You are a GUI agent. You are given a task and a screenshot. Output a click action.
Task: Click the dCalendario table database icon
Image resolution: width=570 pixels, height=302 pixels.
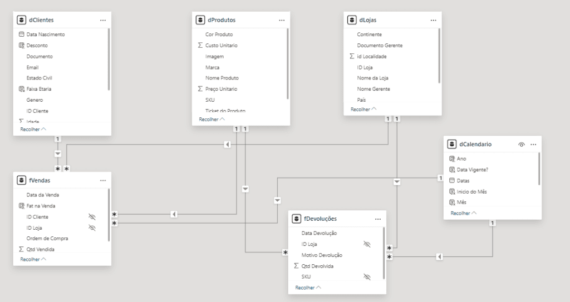[452, 144]
